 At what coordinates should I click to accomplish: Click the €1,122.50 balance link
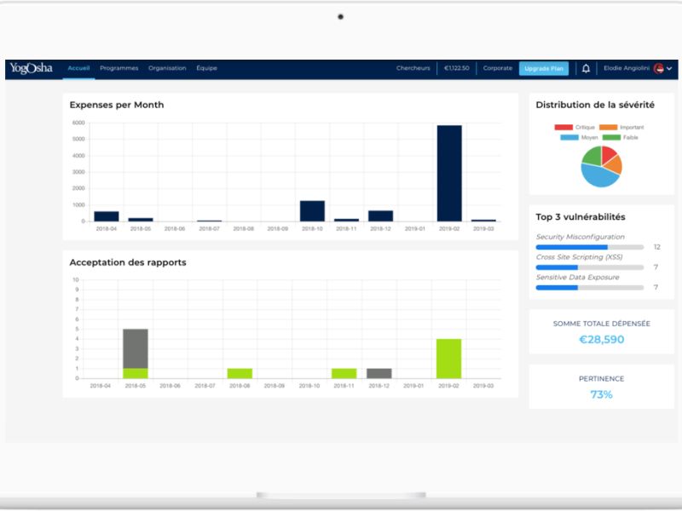point(456,68)
